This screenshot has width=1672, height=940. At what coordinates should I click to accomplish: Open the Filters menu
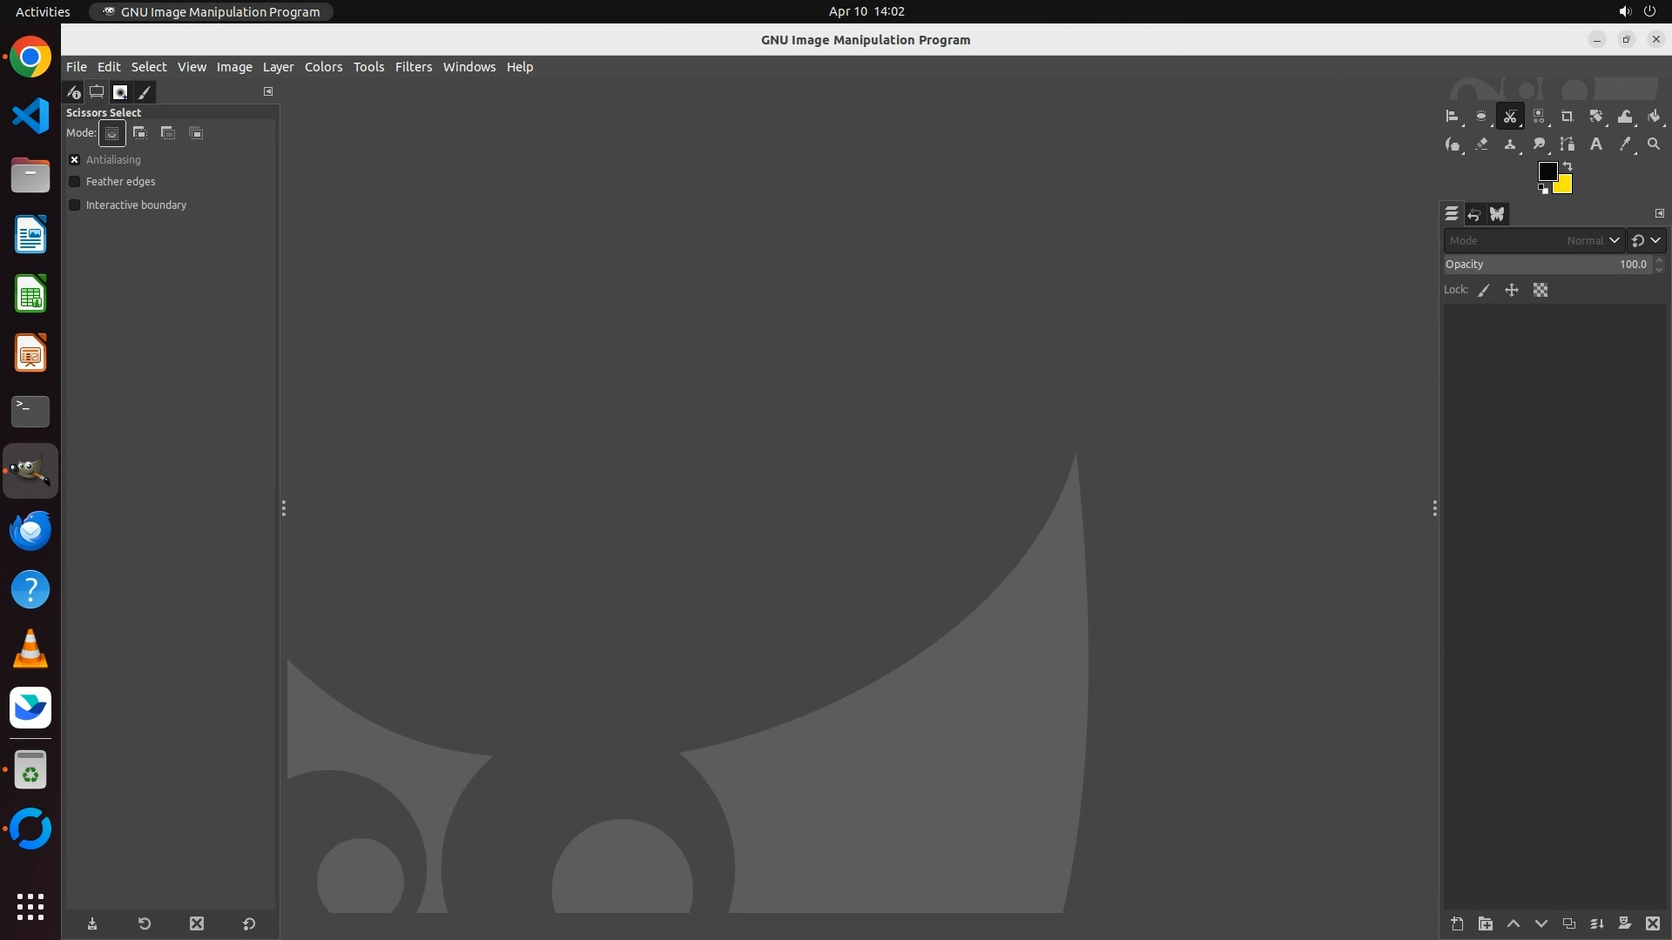coord(413,67)
